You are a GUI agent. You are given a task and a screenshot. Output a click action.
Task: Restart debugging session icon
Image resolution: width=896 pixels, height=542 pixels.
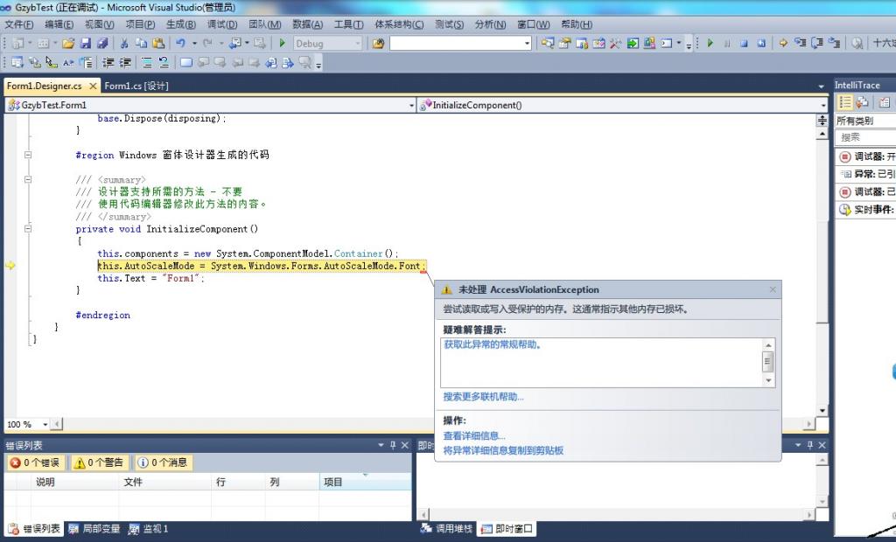(761, 44)
